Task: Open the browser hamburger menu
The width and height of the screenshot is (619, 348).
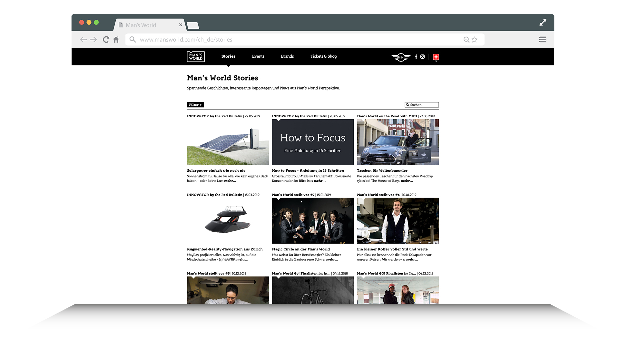Action: 543,40
